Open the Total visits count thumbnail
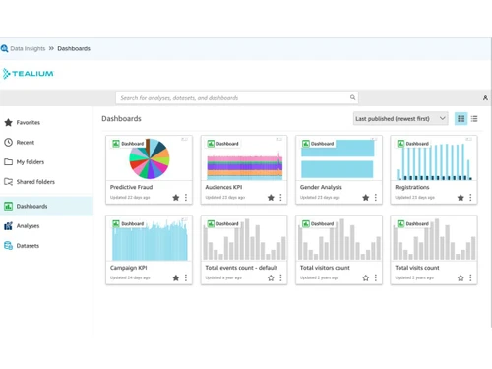492x369 pixels. click(x=434, y=239)
